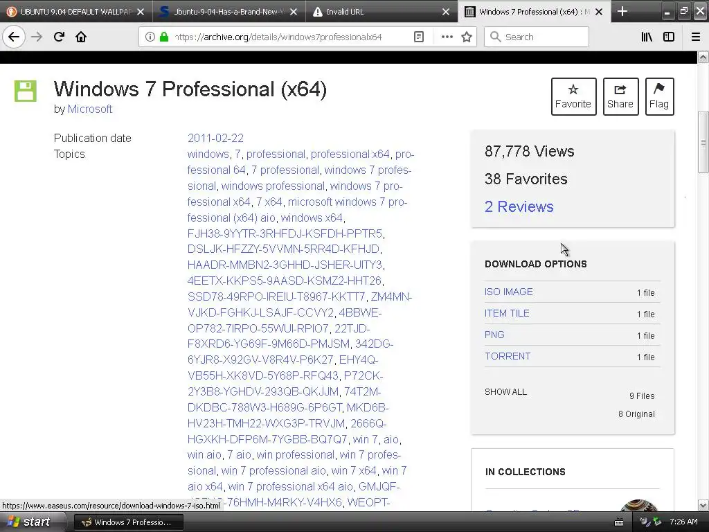Click the green secure padlock icon

tap(164, 37)
